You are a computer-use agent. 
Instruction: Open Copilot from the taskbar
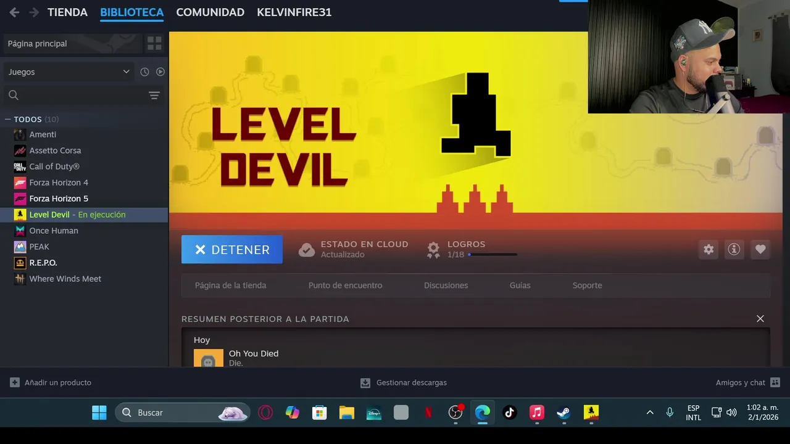pos(293,413)
